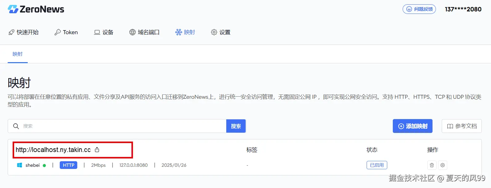This screenshot has height=188, width=491.
Task: Click the blue 搜索 button
Action: pyautogui.click(x=236, y=126)
